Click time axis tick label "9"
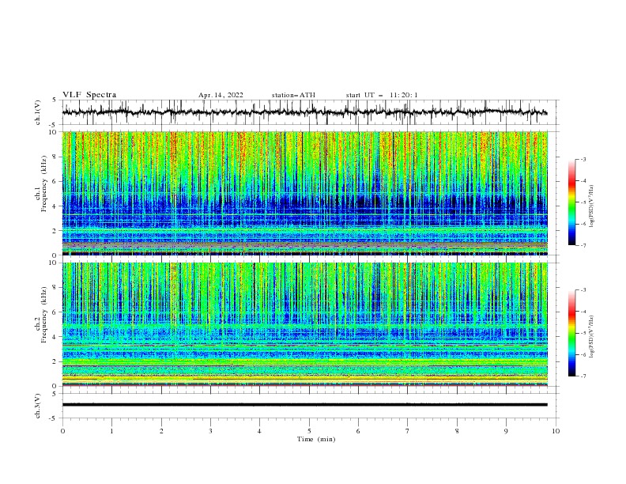The height and width of the screenshot is (484, 626). pos(506,431)
